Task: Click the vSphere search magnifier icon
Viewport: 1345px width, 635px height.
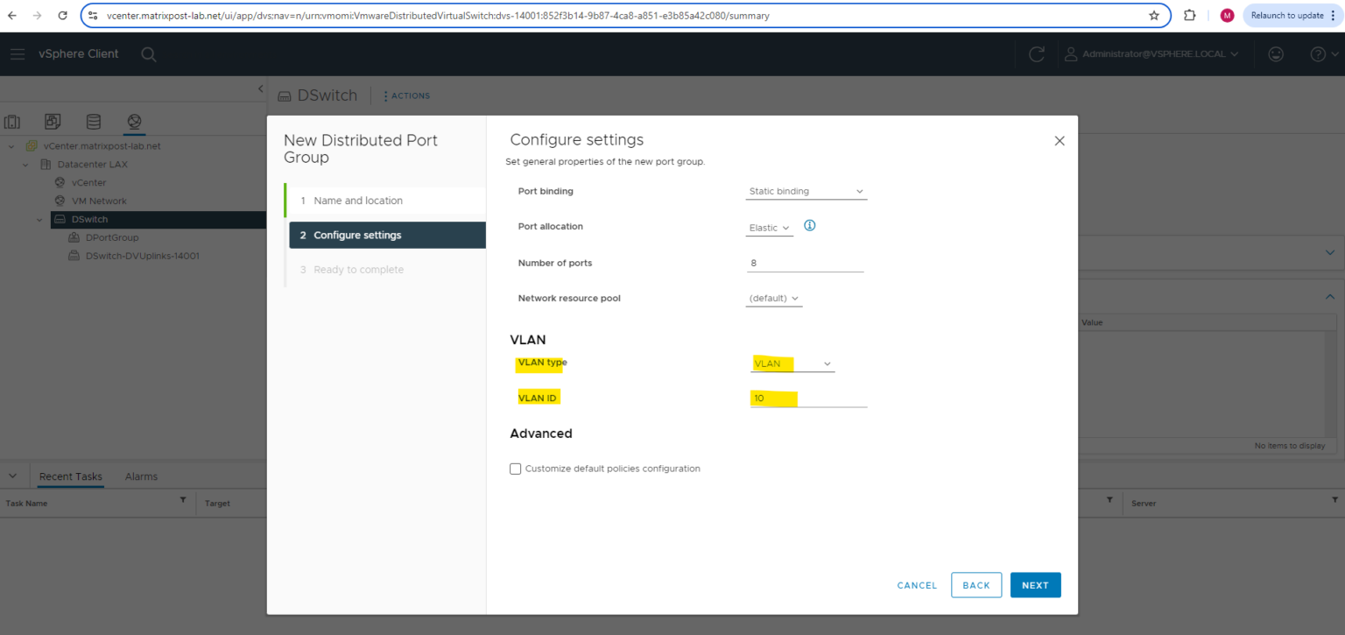Action: click(x=149, y=53)
